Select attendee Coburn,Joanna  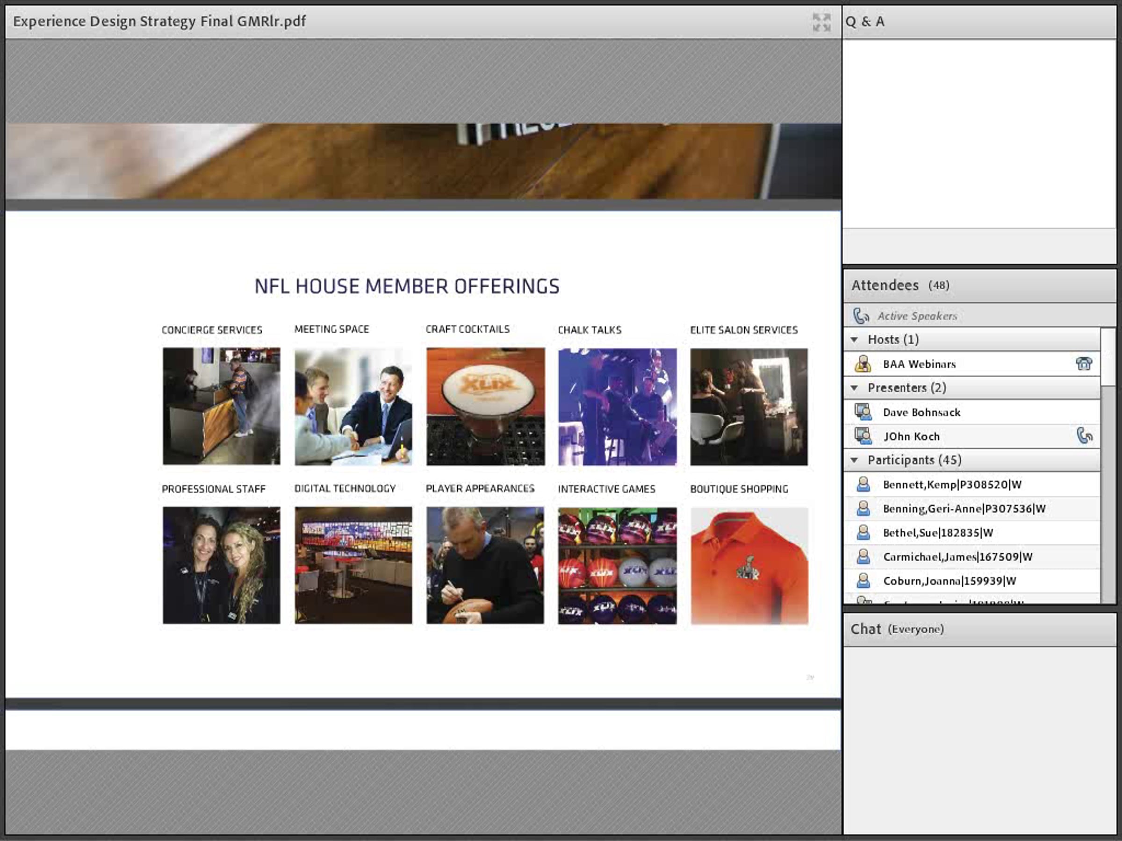(949, 581)
